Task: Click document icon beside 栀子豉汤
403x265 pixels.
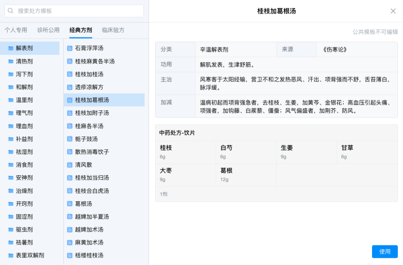Action: (x=69, y=139)
